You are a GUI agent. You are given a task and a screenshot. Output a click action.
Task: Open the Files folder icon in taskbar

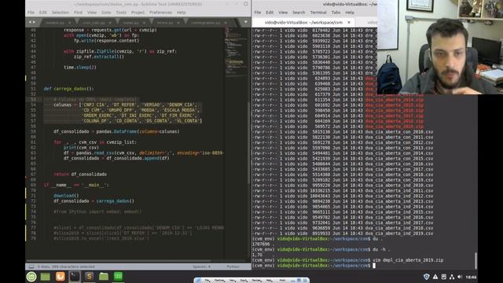pyautogui.click(x=104, y=277)
